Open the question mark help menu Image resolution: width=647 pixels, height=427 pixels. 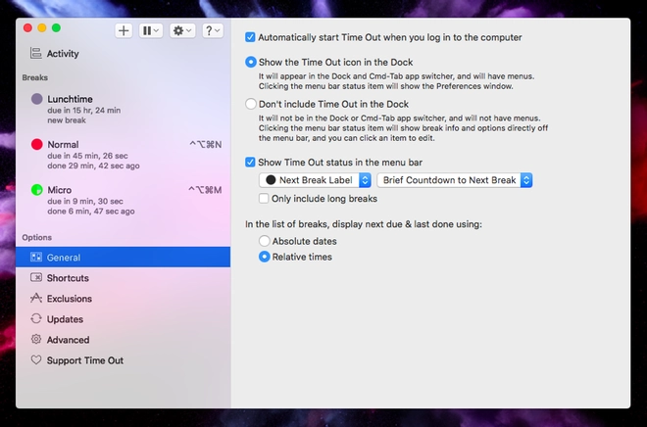point(213,30)
